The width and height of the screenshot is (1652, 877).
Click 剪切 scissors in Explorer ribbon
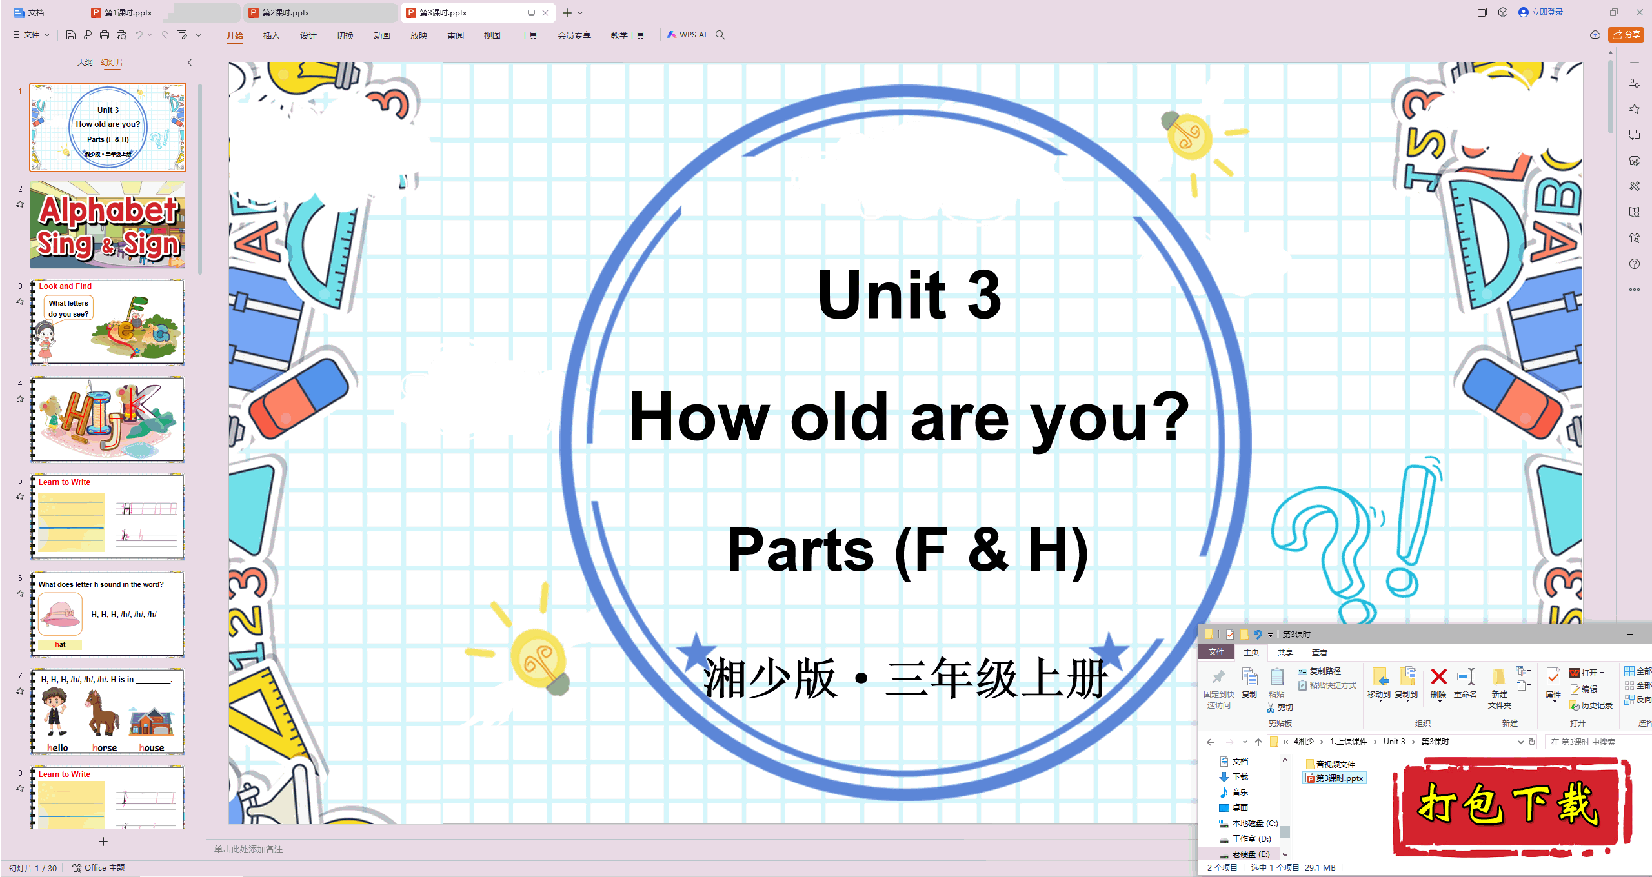1280,707
